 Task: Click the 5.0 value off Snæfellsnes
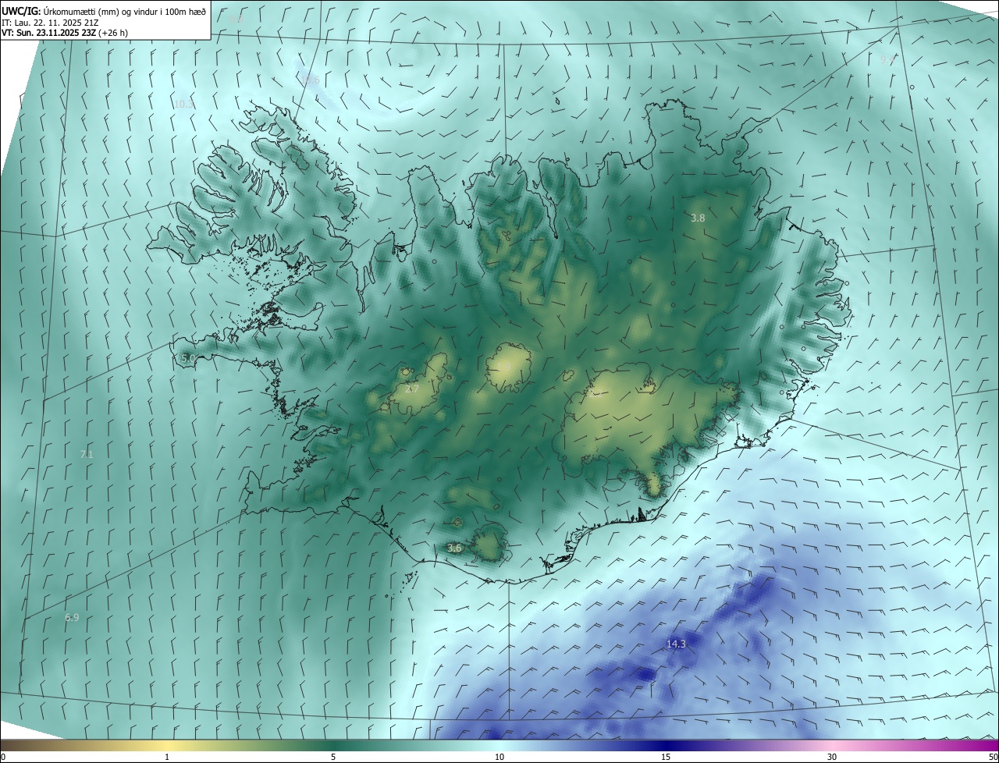click(187, 358)
